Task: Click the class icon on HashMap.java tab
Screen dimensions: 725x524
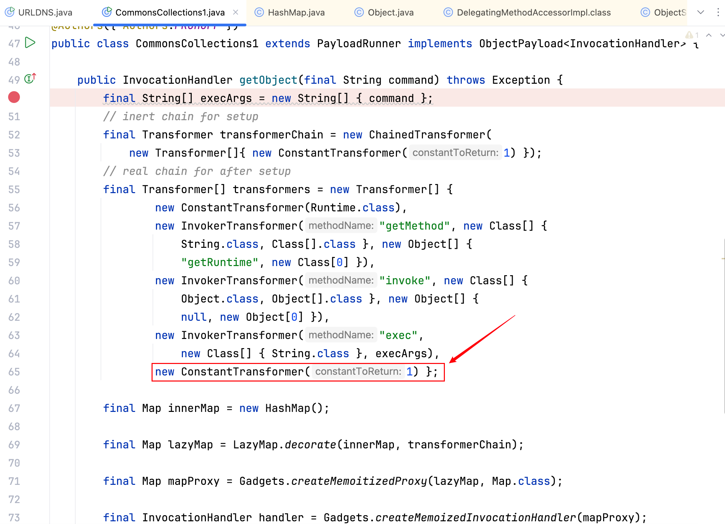Action: (259, 12)
